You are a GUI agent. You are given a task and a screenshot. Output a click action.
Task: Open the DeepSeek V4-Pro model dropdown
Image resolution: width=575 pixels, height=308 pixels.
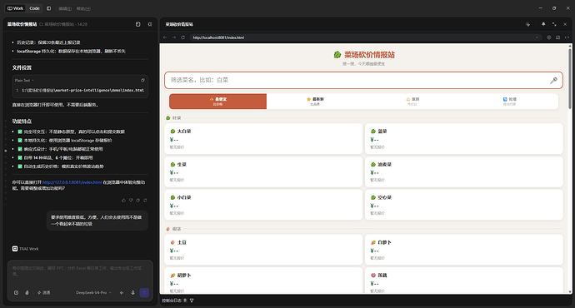pyautogui.click(x=93, y=293)
